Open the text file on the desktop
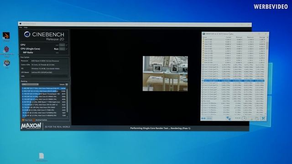Viewport: 292px width, 164px height. click(x=42, y=156)
